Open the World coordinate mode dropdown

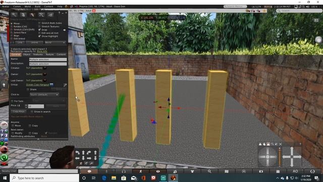pyautogui.click(x=55, y=42)
